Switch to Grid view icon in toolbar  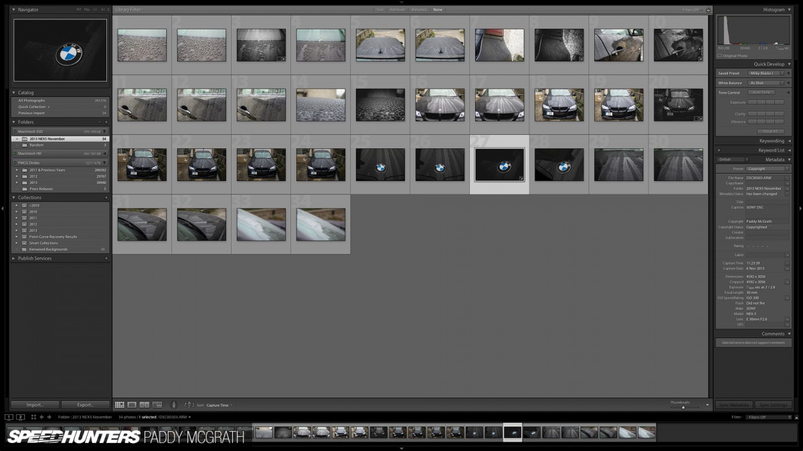click(x=119, y=405)
